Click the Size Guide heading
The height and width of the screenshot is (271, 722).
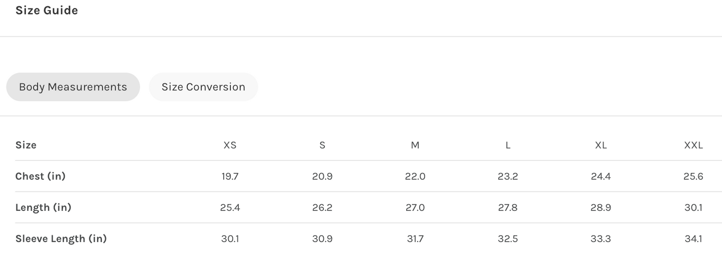46,10
